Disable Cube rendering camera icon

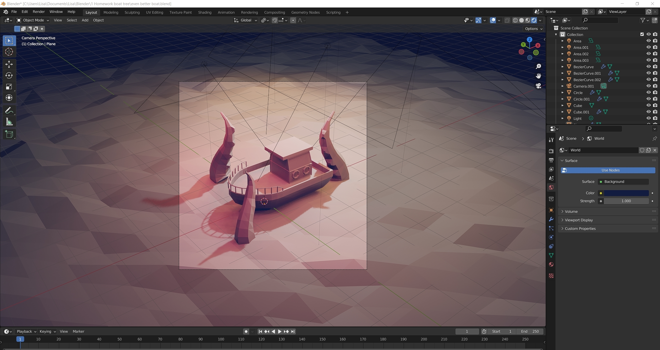pos(655,105)
